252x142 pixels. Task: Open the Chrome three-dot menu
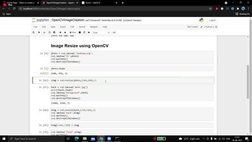(x=248, y=9)
